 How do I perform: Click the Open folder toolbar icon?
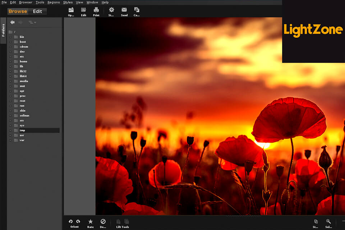click(x=71, y=10)
